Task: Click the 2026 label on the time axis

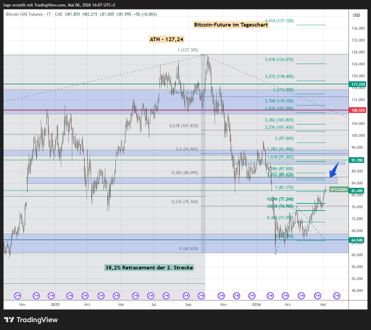Action: click(256, 304)
